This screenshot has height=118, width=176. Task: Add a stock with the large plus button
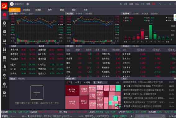[37, 93]
